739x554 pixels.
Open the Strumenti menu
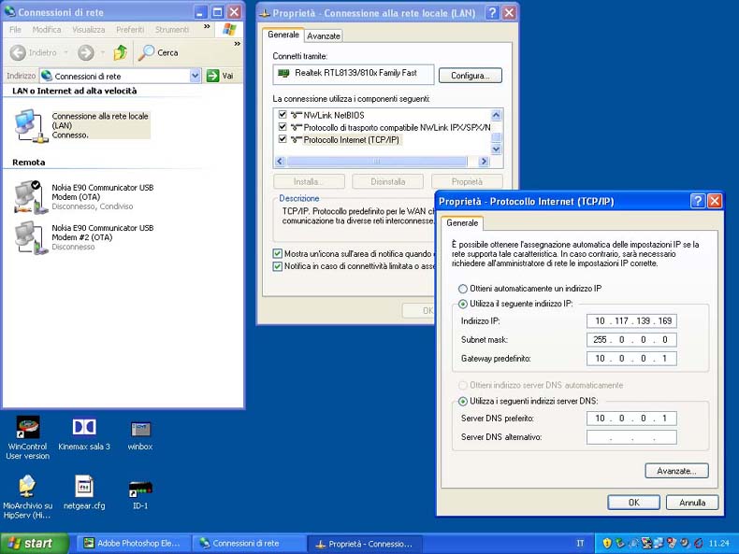click(172, 29)
